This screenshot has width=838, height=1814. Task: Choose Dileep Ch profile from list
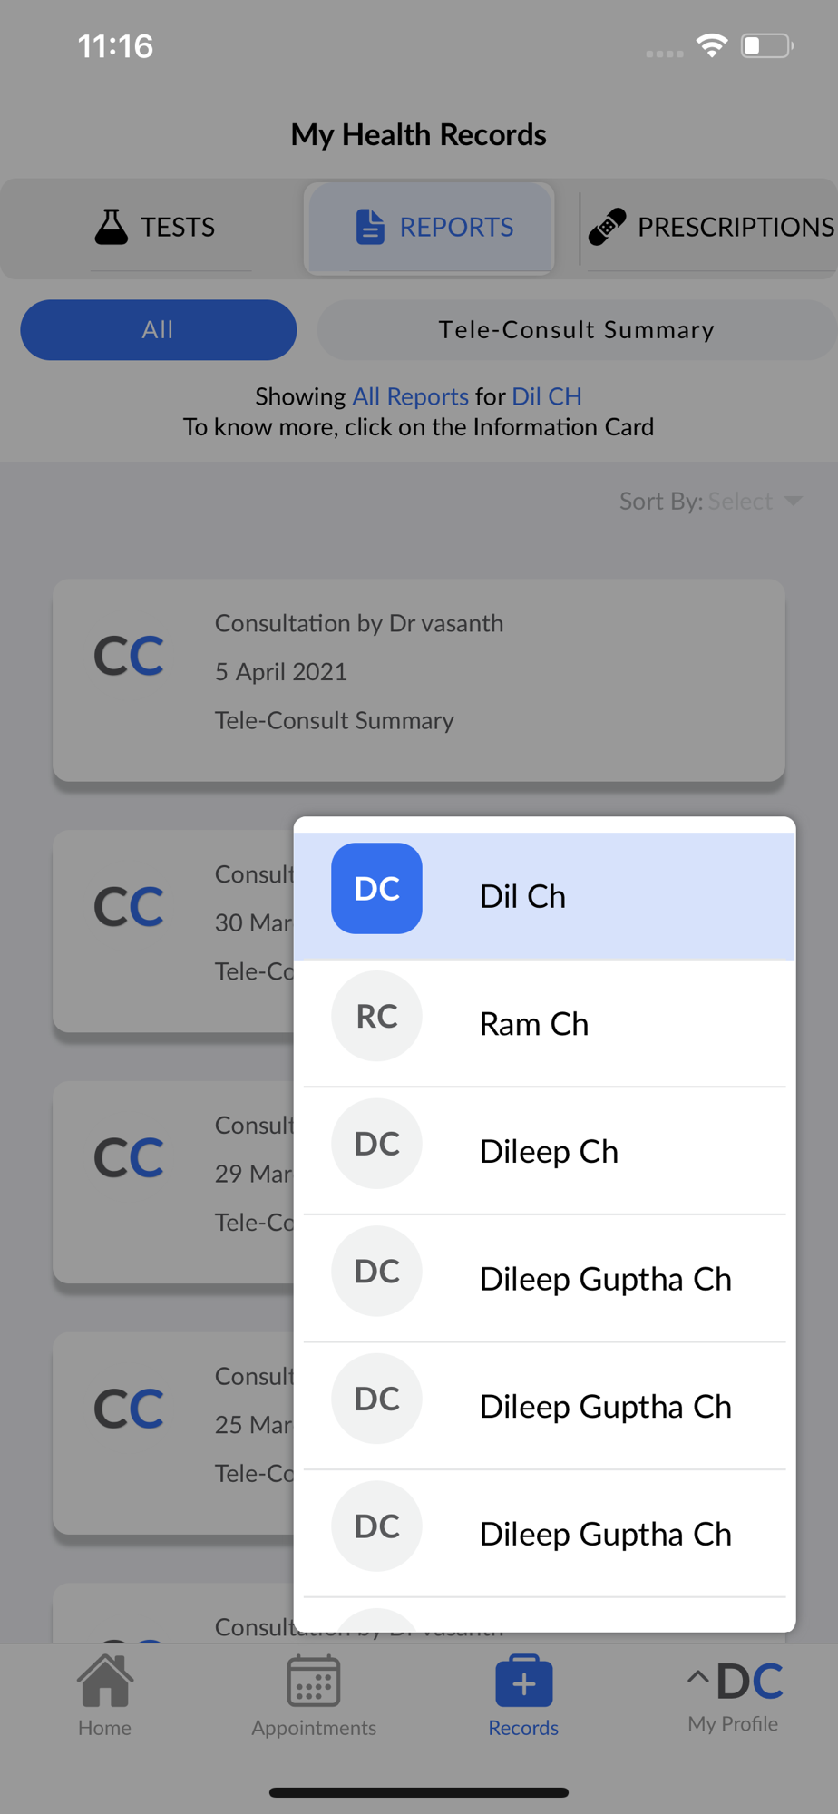click(544, 1151)
